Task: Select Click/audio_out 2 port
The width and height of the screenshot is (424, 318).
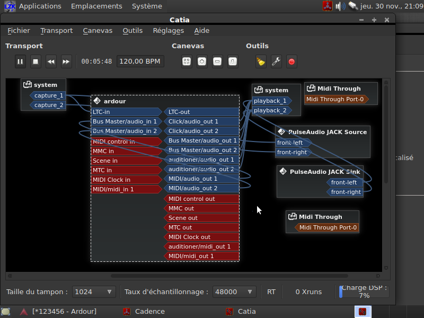Action: (x=201, y=131)
